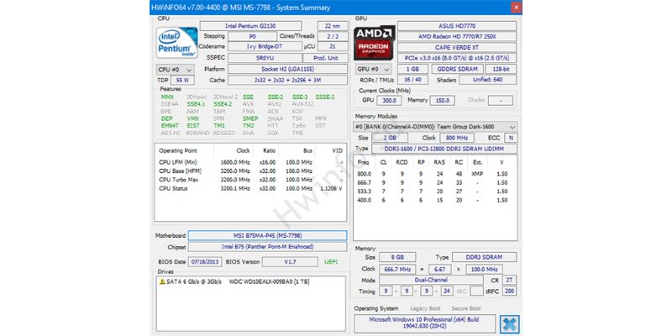Click the ROPs / TMUs 16 / 40 value
Screen dimensions: 672x336
(412, 80)
